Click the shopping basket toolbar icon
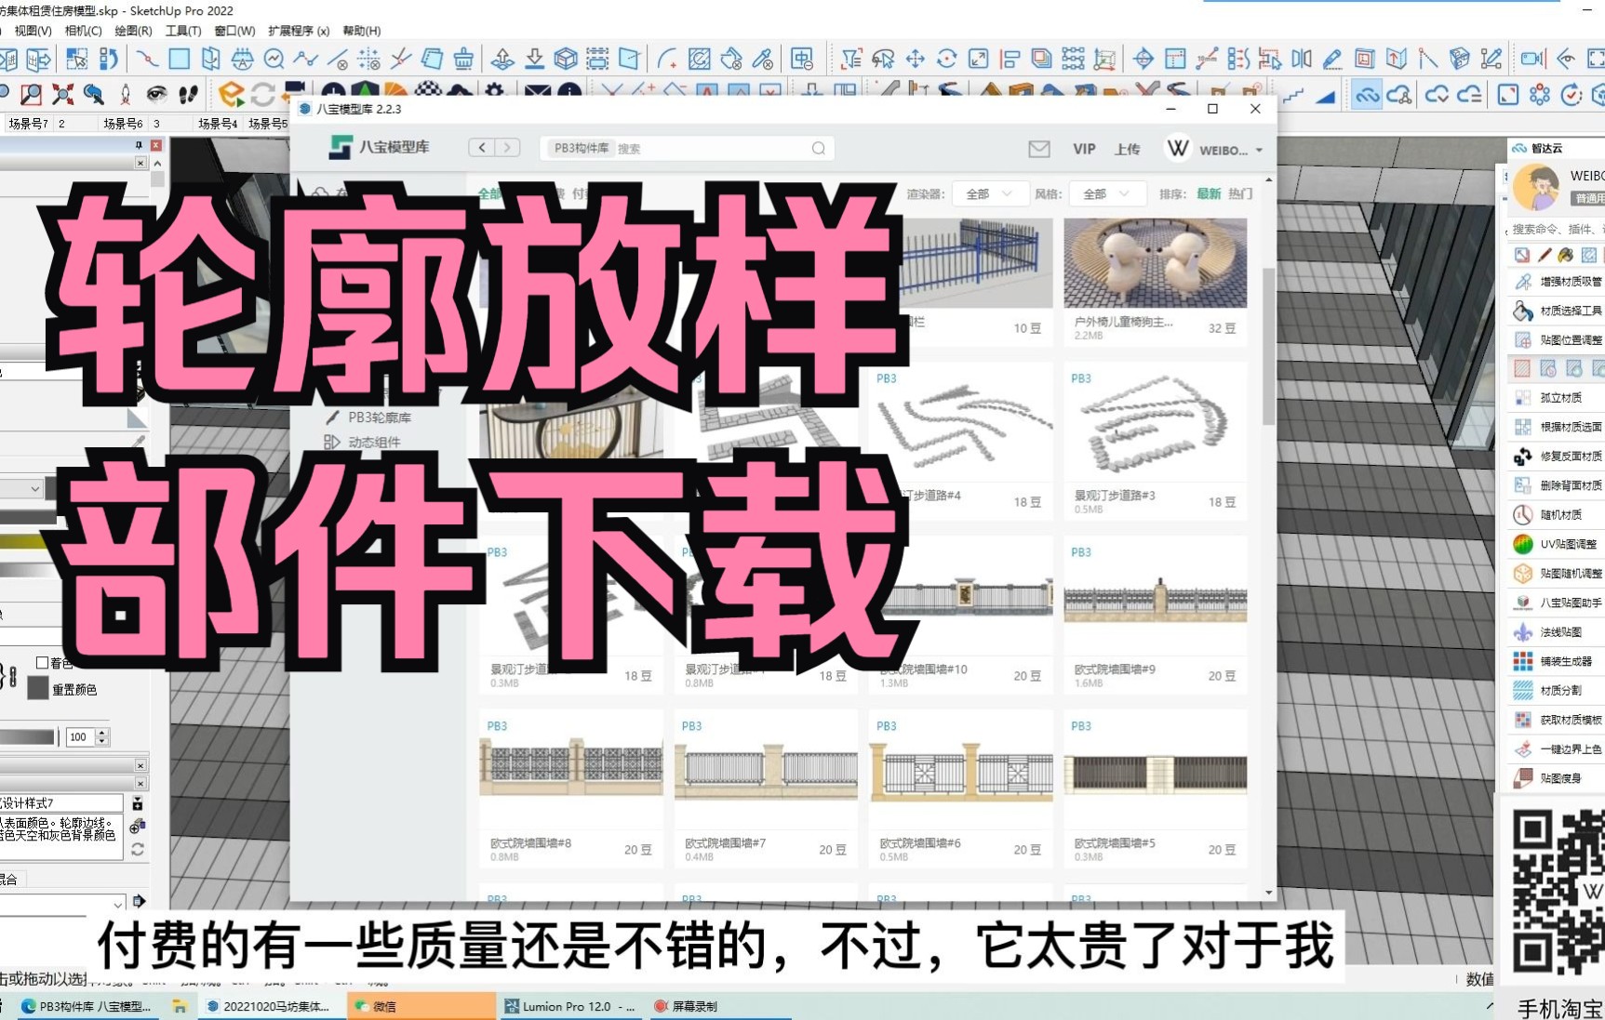This screenshot has width=1605, height=1020. [463, 60]
